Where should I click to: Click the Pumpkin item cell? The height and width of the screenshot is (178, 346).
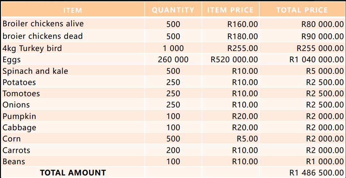19,116
